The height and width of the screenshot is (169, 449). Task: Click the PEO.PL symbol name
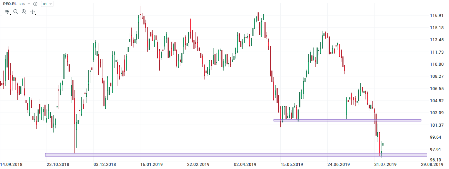coord(10,4)
